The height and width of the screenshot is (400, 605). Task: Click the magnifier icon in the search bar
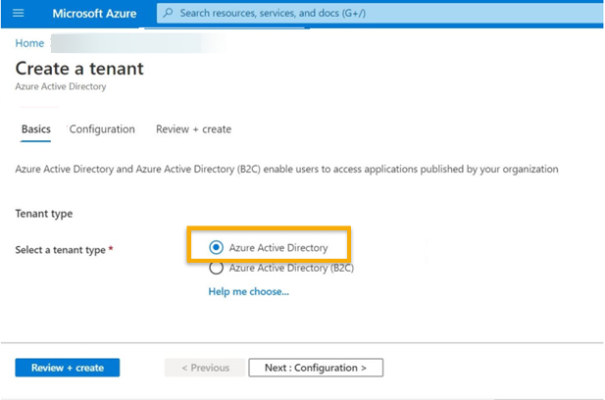(168, 14)
